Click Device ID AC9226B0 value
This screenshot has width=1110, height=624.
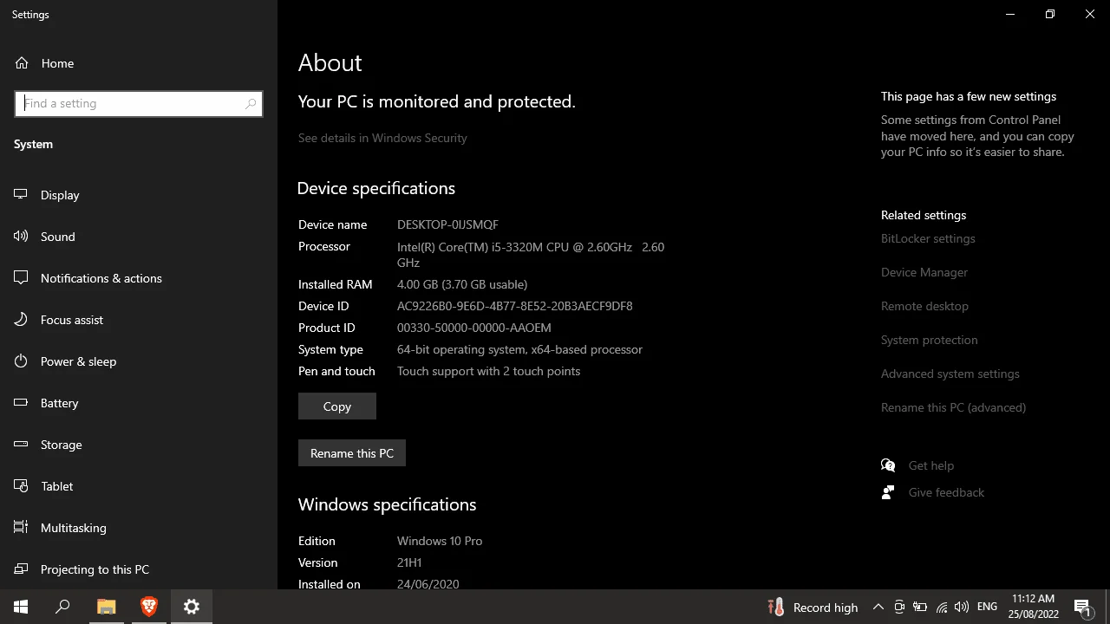click(x=515, y=306)
